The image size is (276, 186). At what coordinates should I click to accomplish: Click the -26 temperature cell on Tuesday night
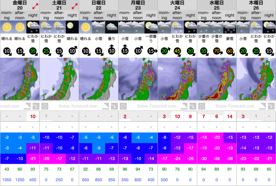tap(190, 159)
